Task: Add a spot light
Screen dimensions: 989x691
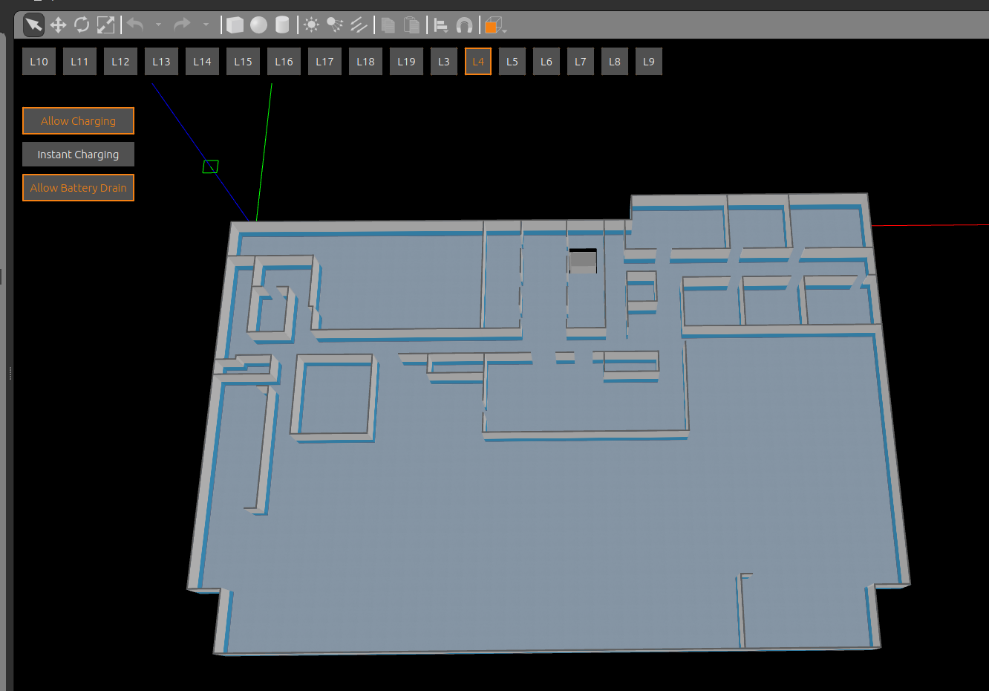Action: [335, 25]
